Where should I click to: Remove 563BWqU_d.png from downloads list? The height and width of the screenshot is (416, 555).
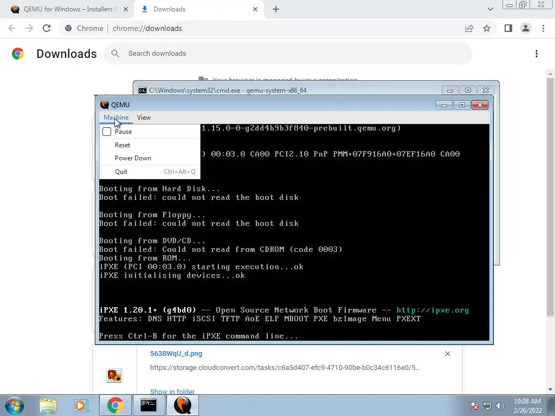[x=447, y=354]
